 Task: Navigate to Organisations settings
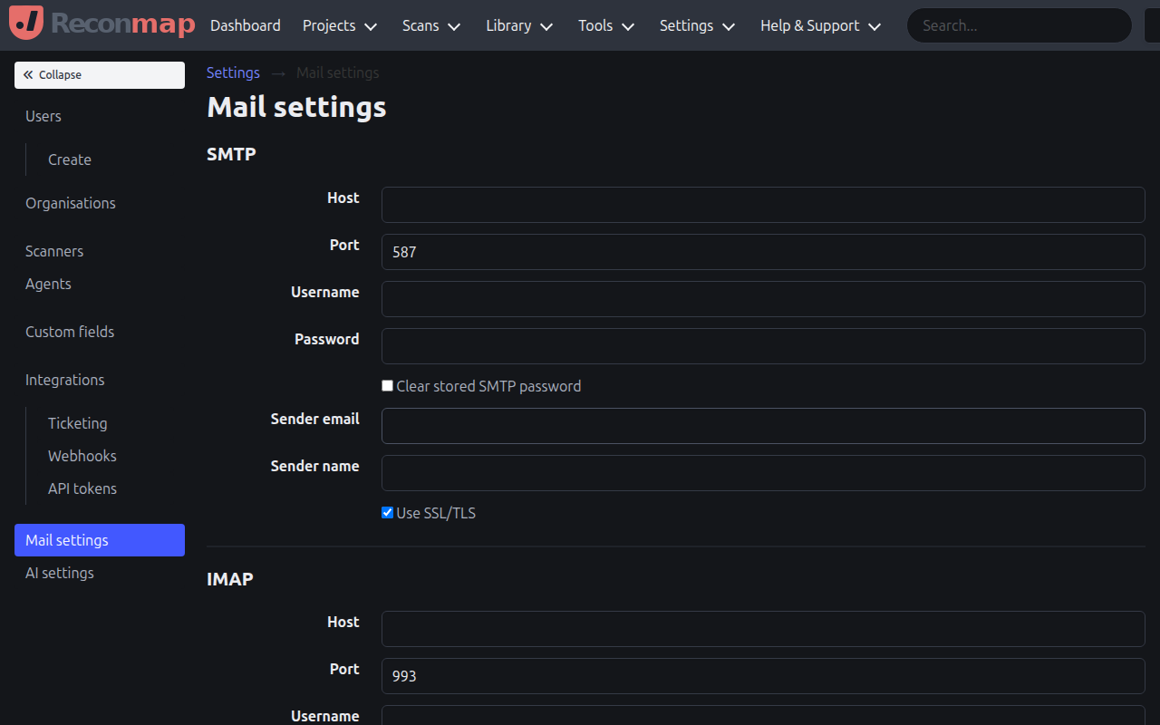70,203
